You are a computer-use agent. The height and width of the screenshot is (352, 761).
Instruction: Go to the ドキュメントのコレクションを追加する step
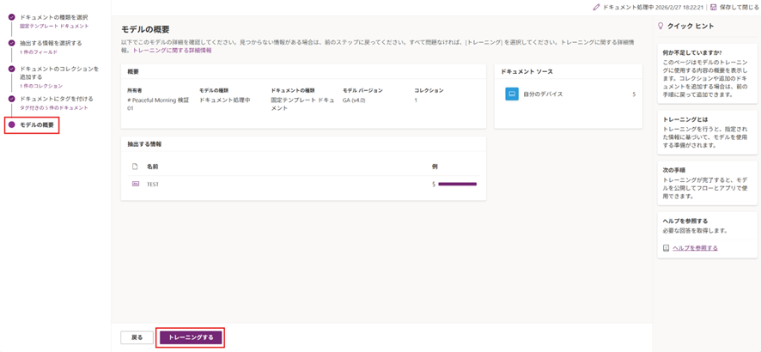point(58,73)
